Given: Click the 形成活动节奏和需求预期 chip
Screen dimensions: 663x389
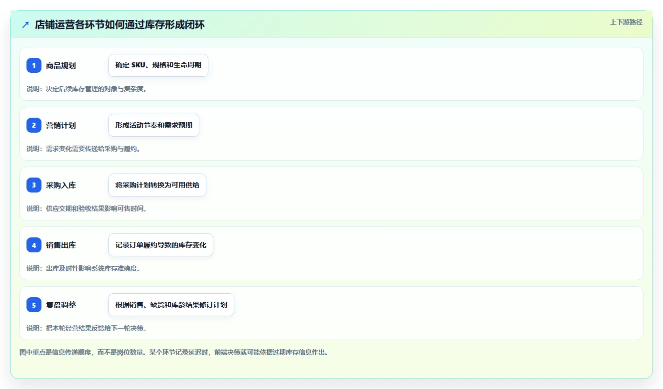Looking at the screenshot, I should (154, 125).
